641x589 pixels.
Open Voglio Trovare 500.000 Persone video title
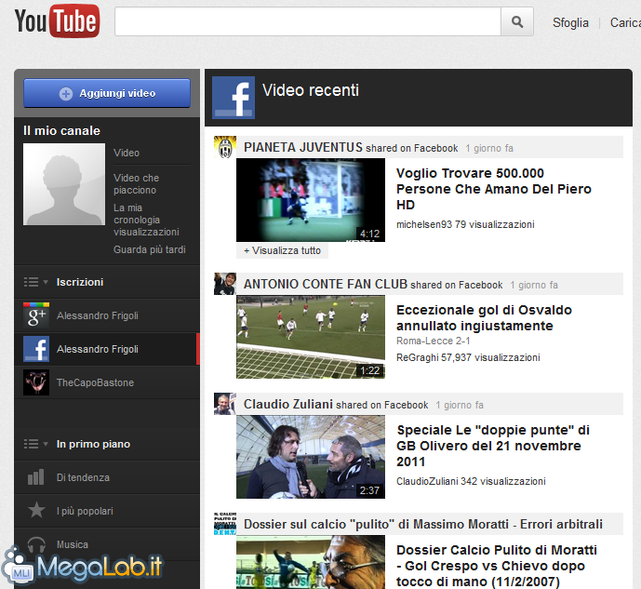494,189
